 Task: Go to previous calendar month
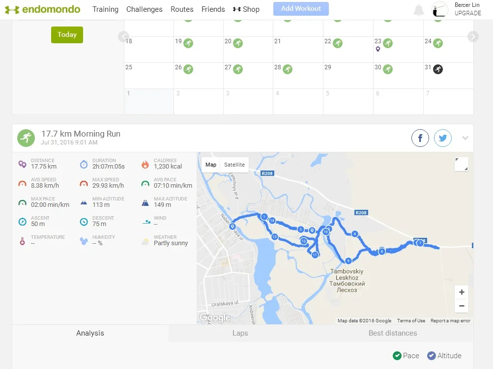click(124, 36)
